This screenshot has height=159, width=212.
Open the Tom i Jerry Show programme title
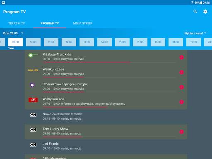[55, 129]
